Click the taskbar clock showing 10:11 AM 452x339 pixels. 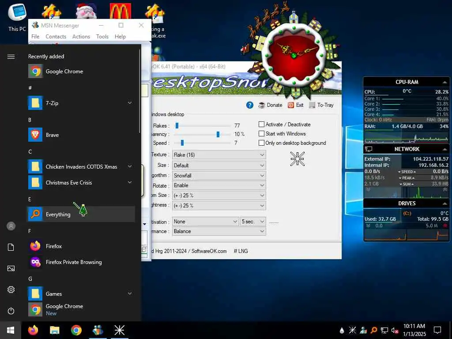click(414, 330)
